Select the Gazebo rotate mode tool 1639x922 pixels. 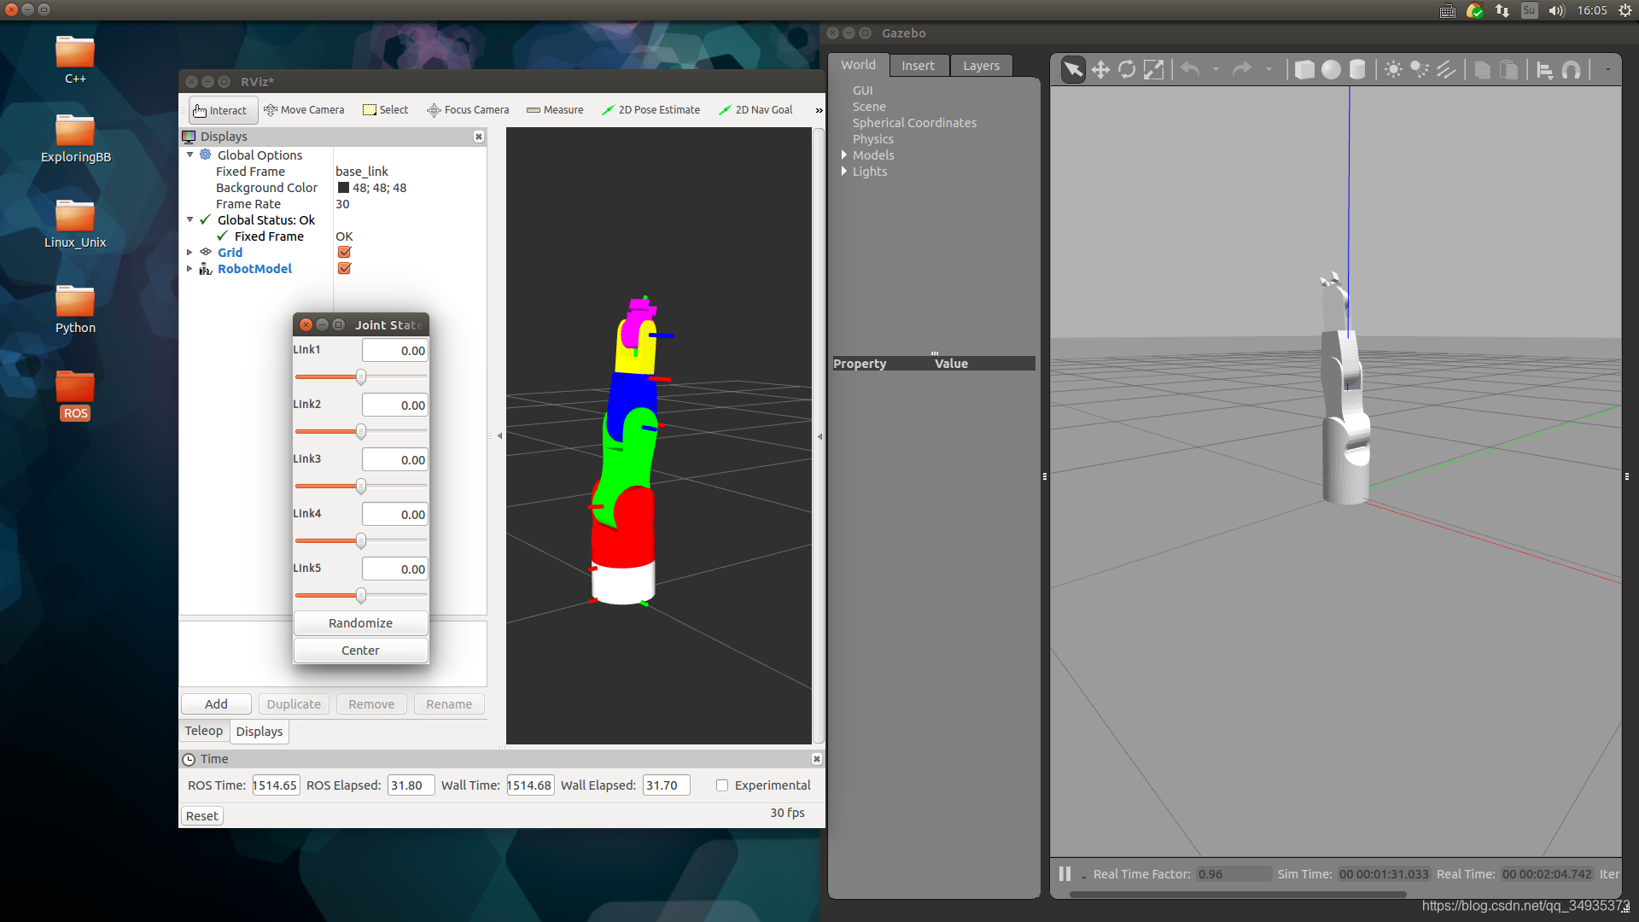pyautogui.click(x=1127, y=70)
